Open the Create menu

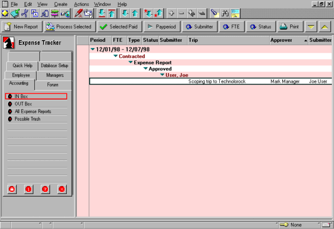61,4
